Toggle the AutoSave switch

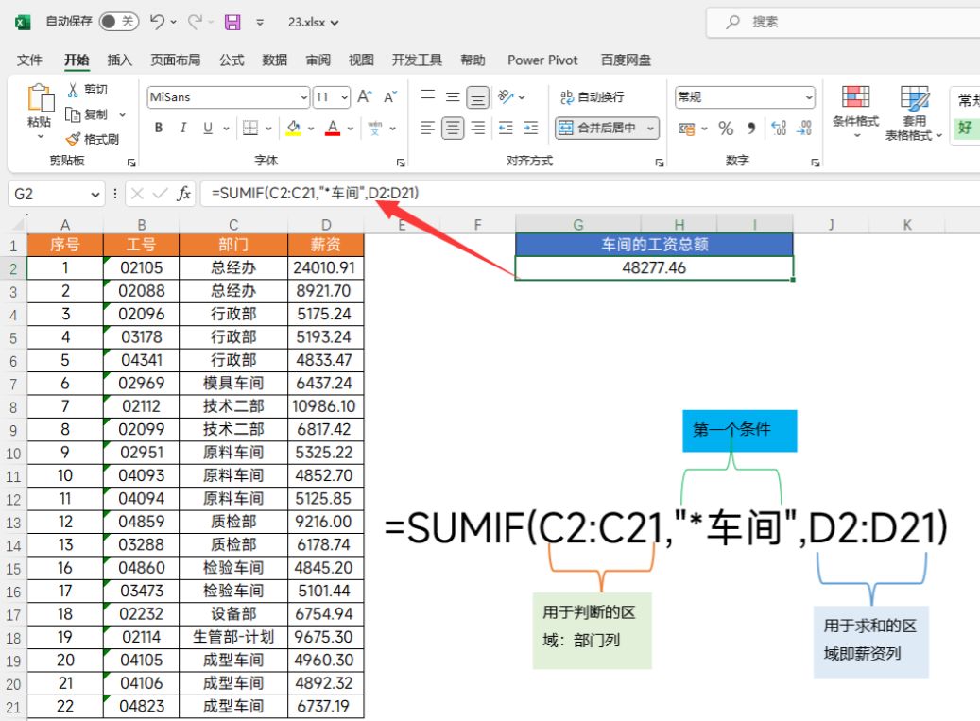click(x=119, y=22)
